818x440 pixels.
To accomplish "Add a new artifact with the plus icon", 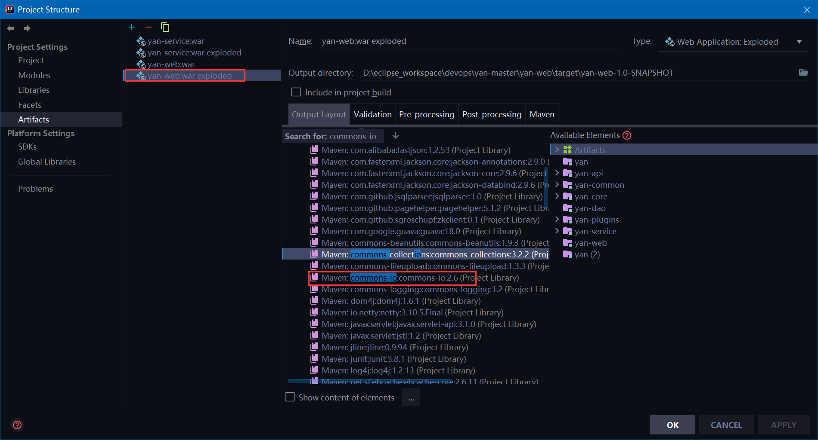I will pos(132,27).
